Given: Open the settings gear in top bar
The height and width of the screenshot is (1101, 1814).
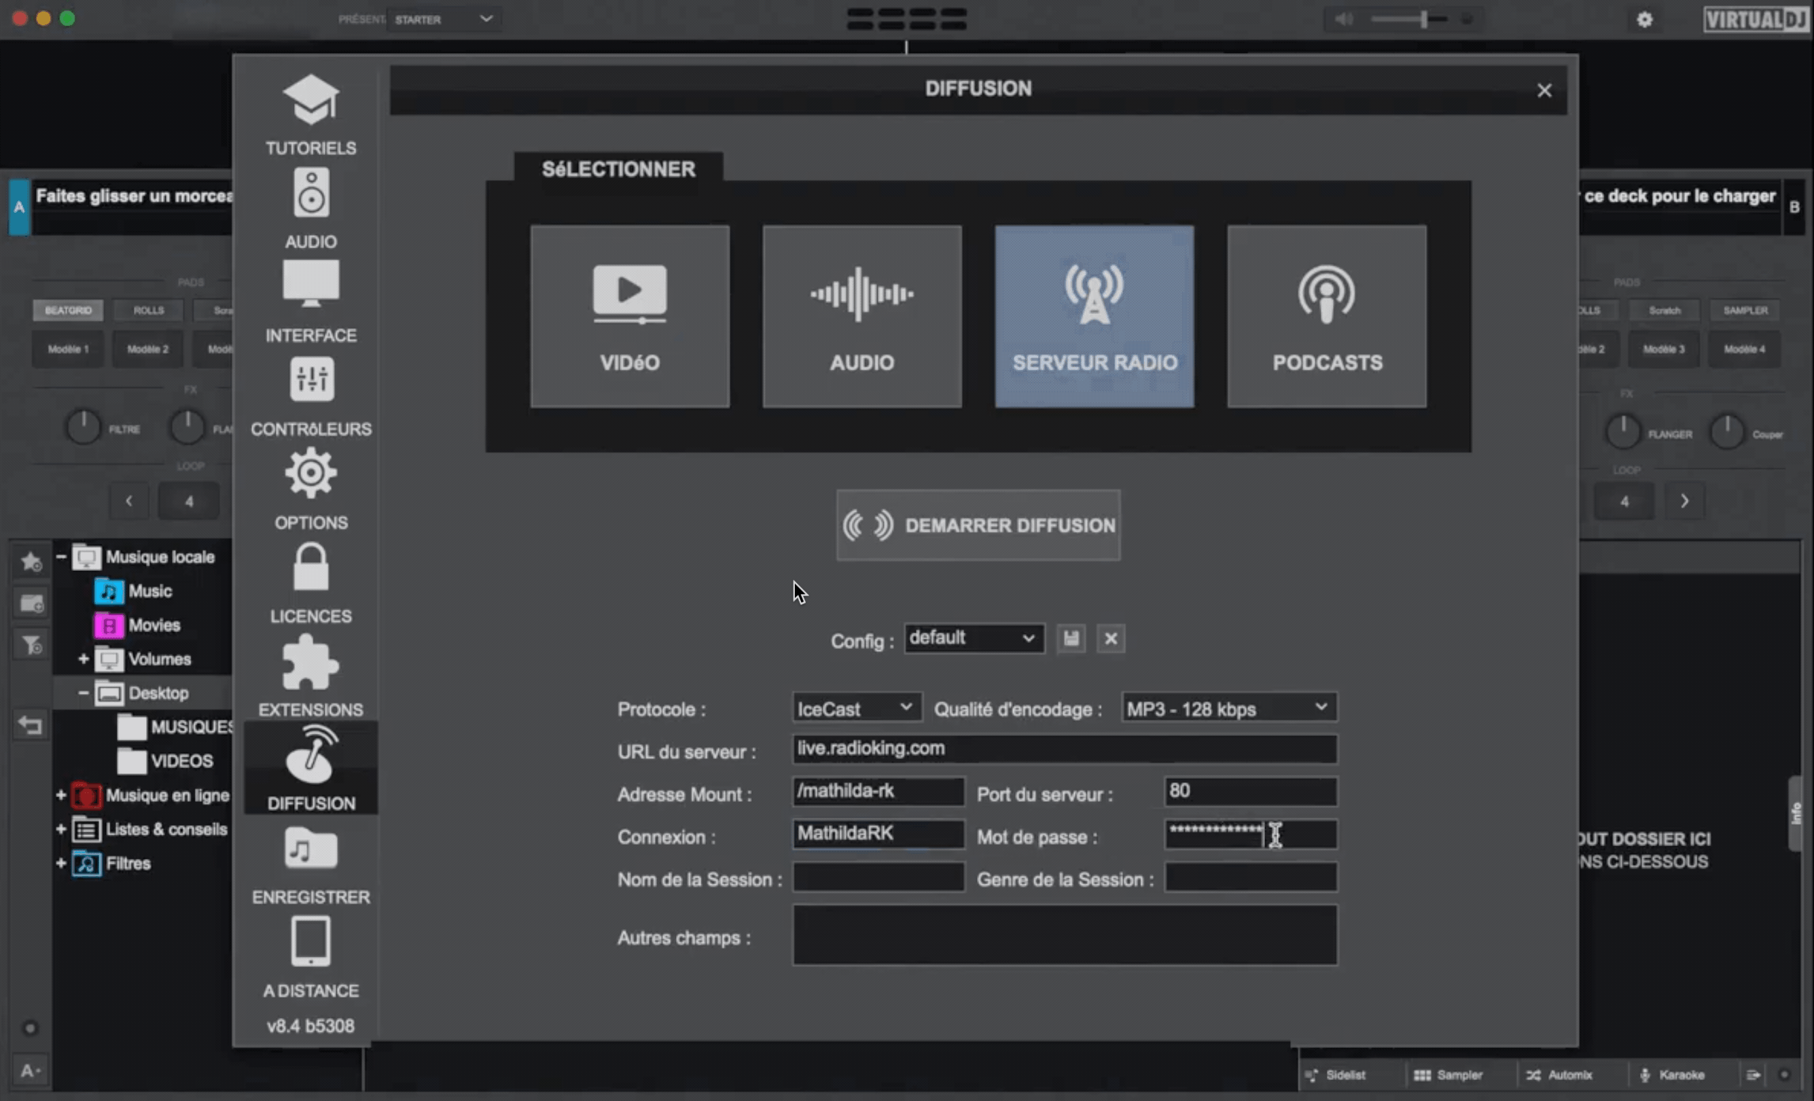Looking at the screenshot, I should (1645, 20).
